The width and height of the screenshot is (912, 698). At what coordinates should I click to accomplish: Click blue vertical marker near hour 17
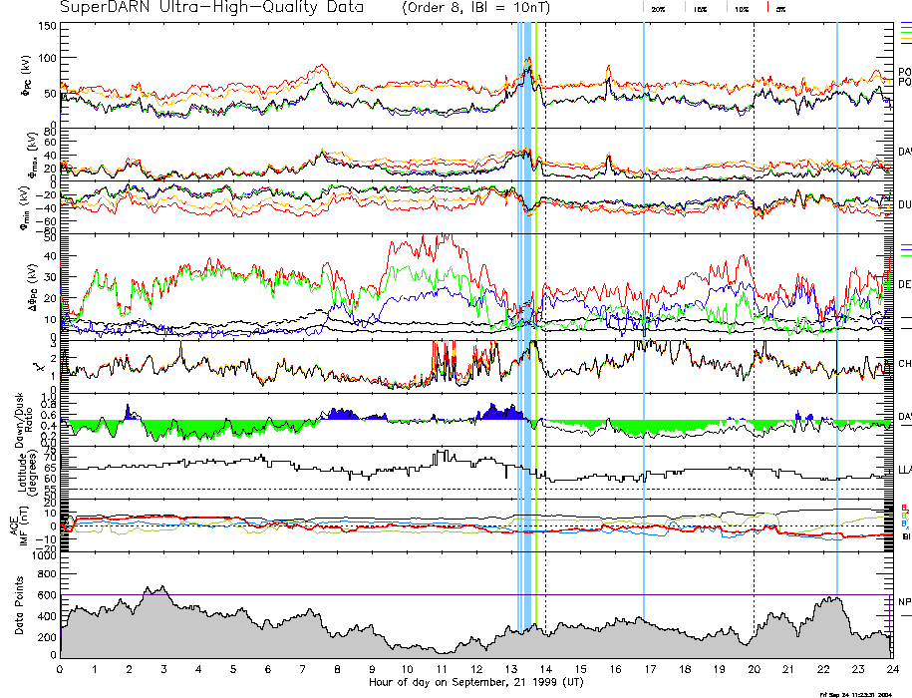(x=644, y=299)
